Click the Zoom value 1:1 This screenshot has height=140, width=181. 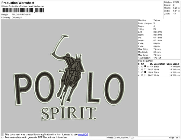(x=175, y=14)
